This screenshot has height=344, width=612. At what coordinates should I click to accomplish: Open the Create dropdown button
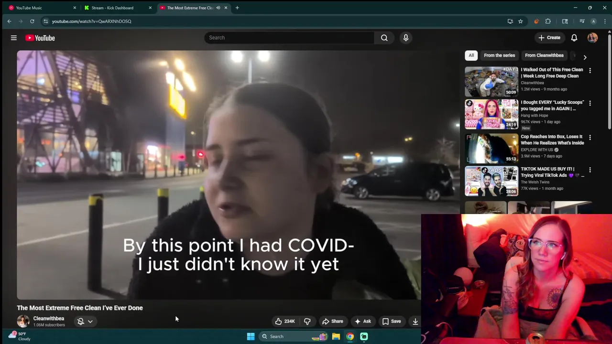(549, 38)
